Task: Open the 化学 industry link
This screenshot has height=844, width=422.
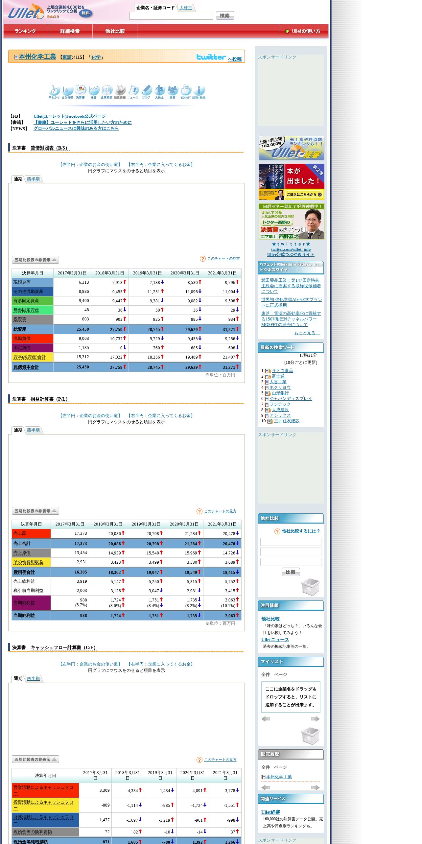Action: pyautogui.click(x=96, y=57)
